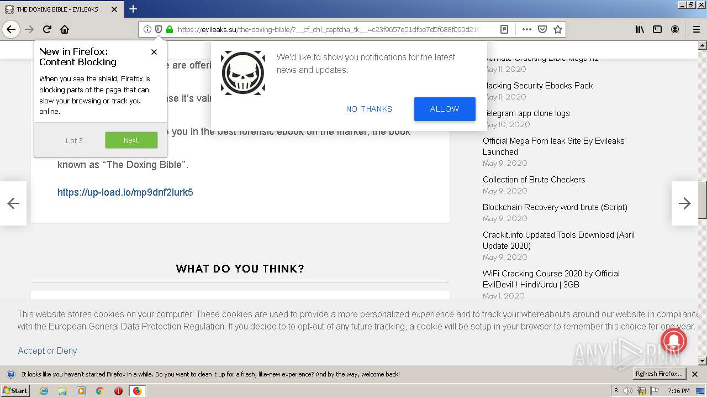Go to the Firefox home page

pos(65,29)
